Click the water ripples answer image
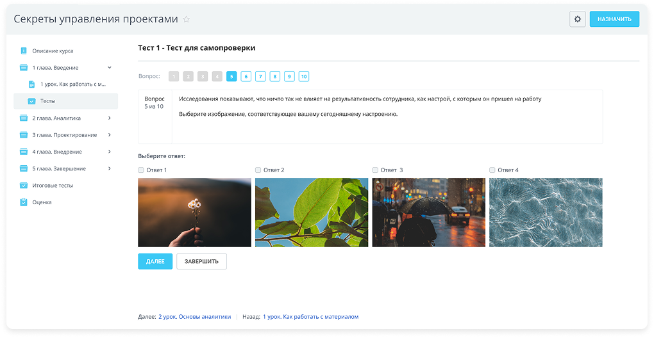 [546, 213]
